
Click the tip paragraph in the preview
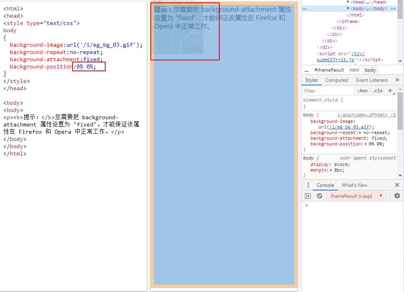click(223, 18)
